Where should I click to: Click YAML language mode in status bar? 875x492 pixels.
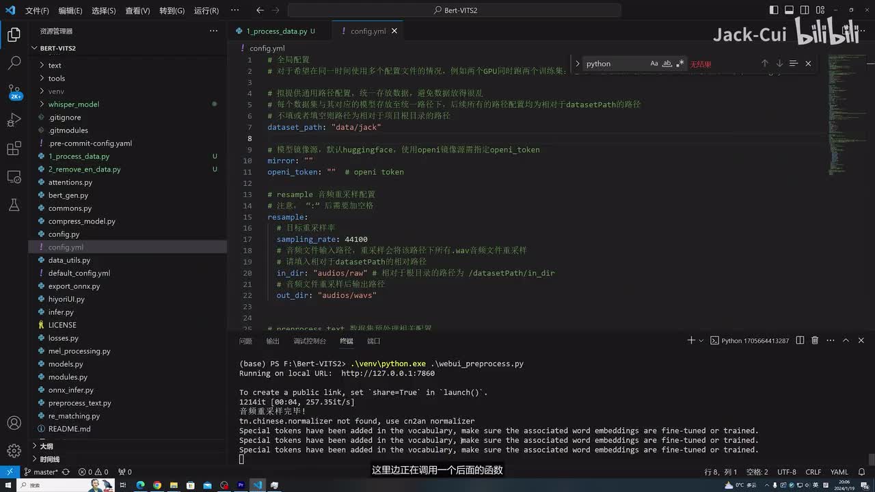point(839,471)
